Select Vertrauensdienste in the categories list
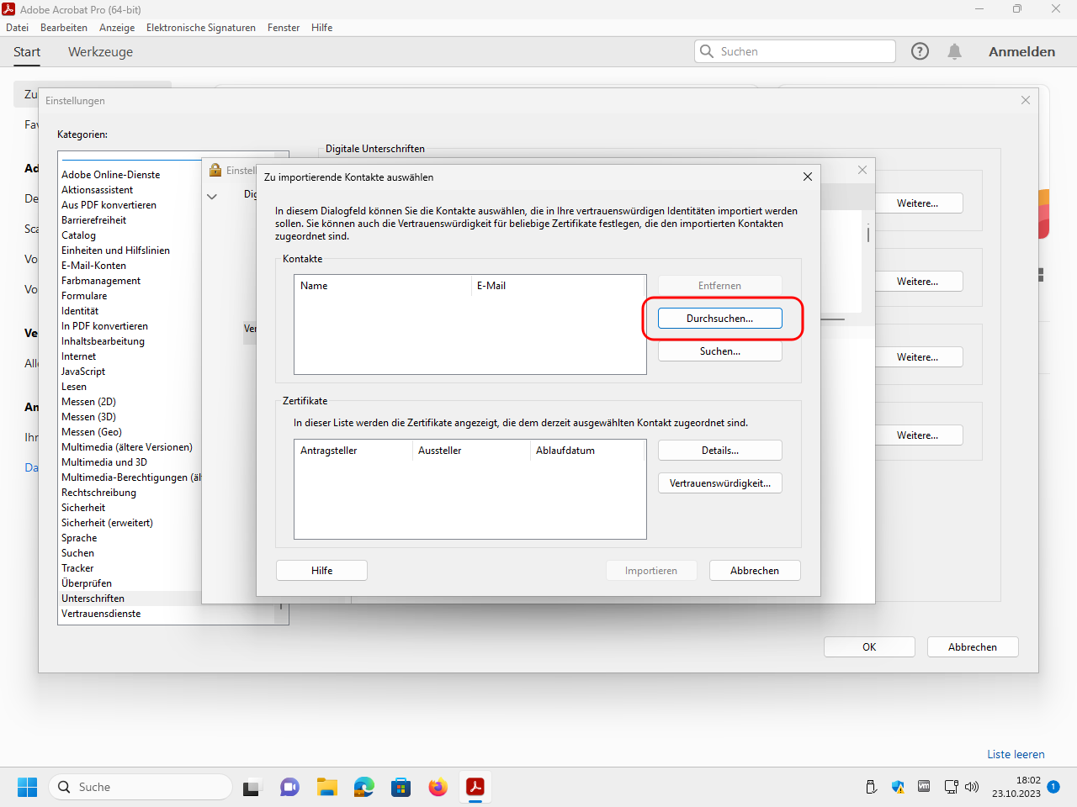Screen dimensions: 1077x807 click(x=101, y=614)
